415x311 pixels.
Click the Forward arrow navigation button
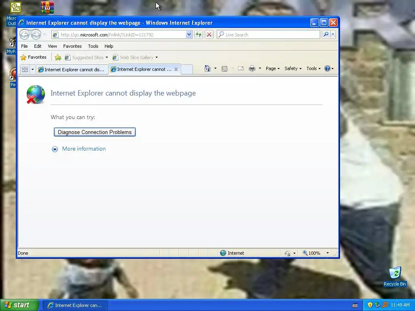tap(36, 35)
